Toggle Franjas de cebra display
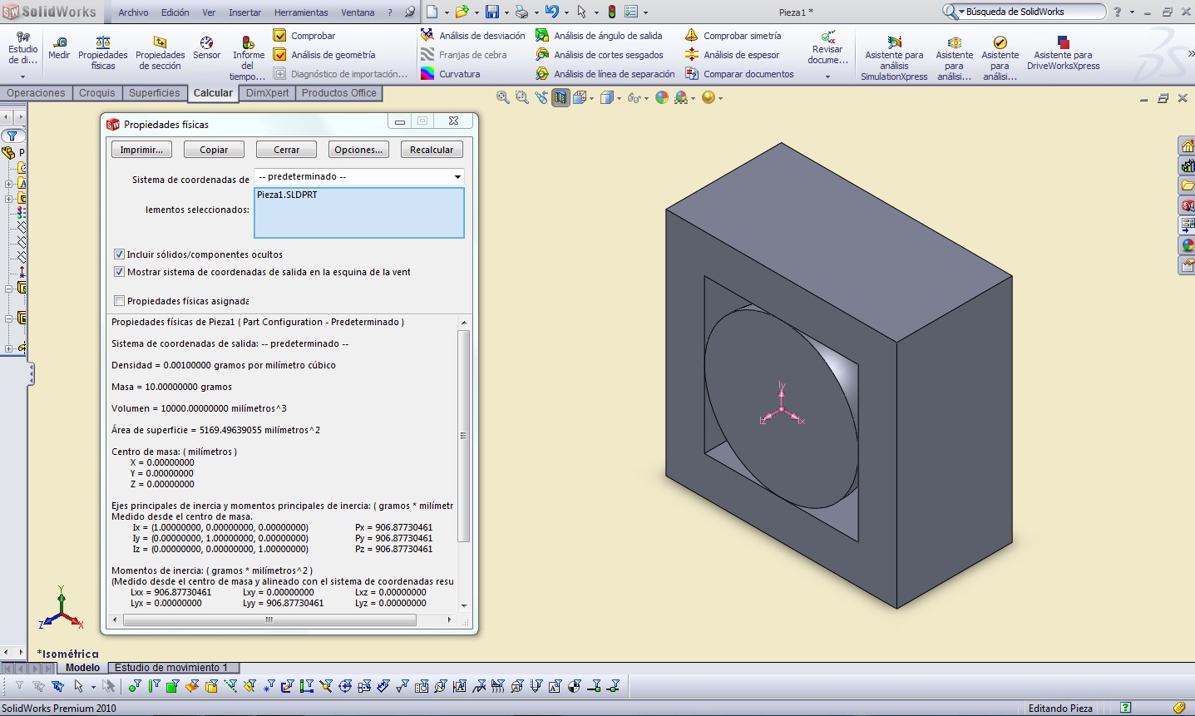Viewport: 1195px width, 716px height. point(464,55)
